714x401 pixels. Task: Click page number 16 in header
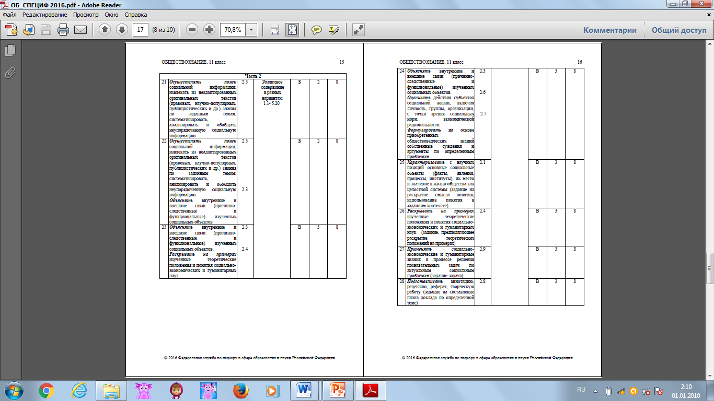pos(580,62)
